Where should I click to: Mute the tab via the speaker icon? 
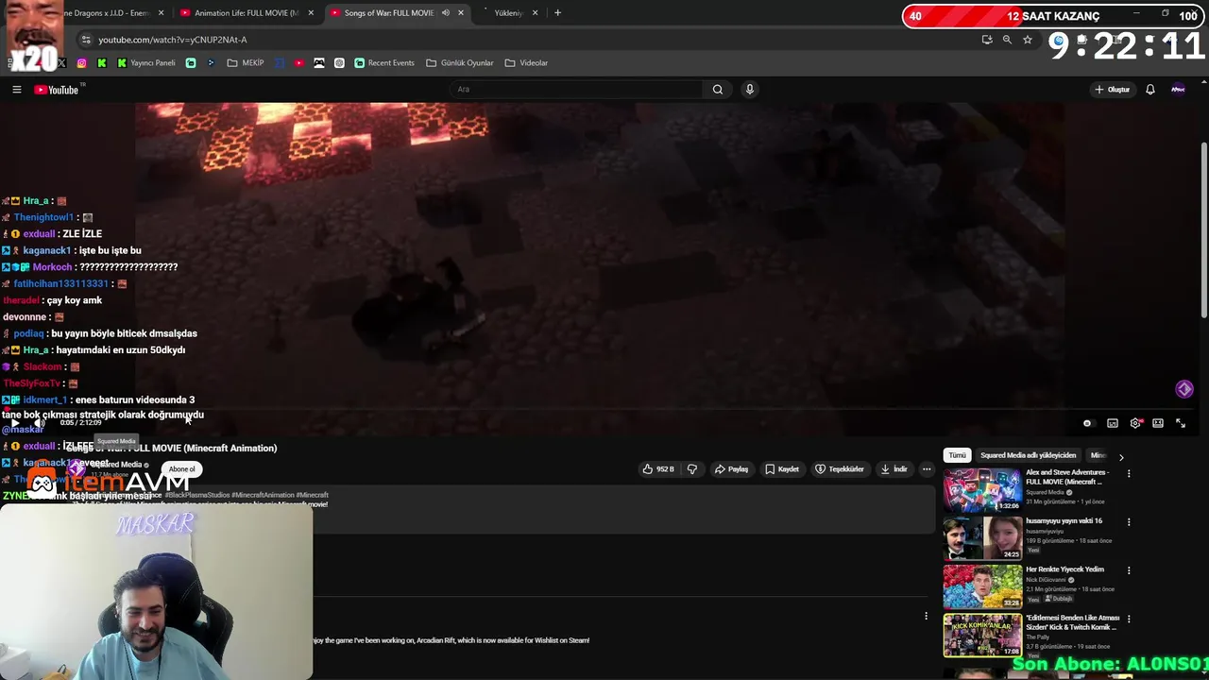(x=446, y=13)
